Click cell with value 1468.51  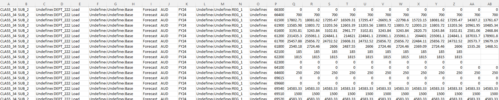[490, 46]
